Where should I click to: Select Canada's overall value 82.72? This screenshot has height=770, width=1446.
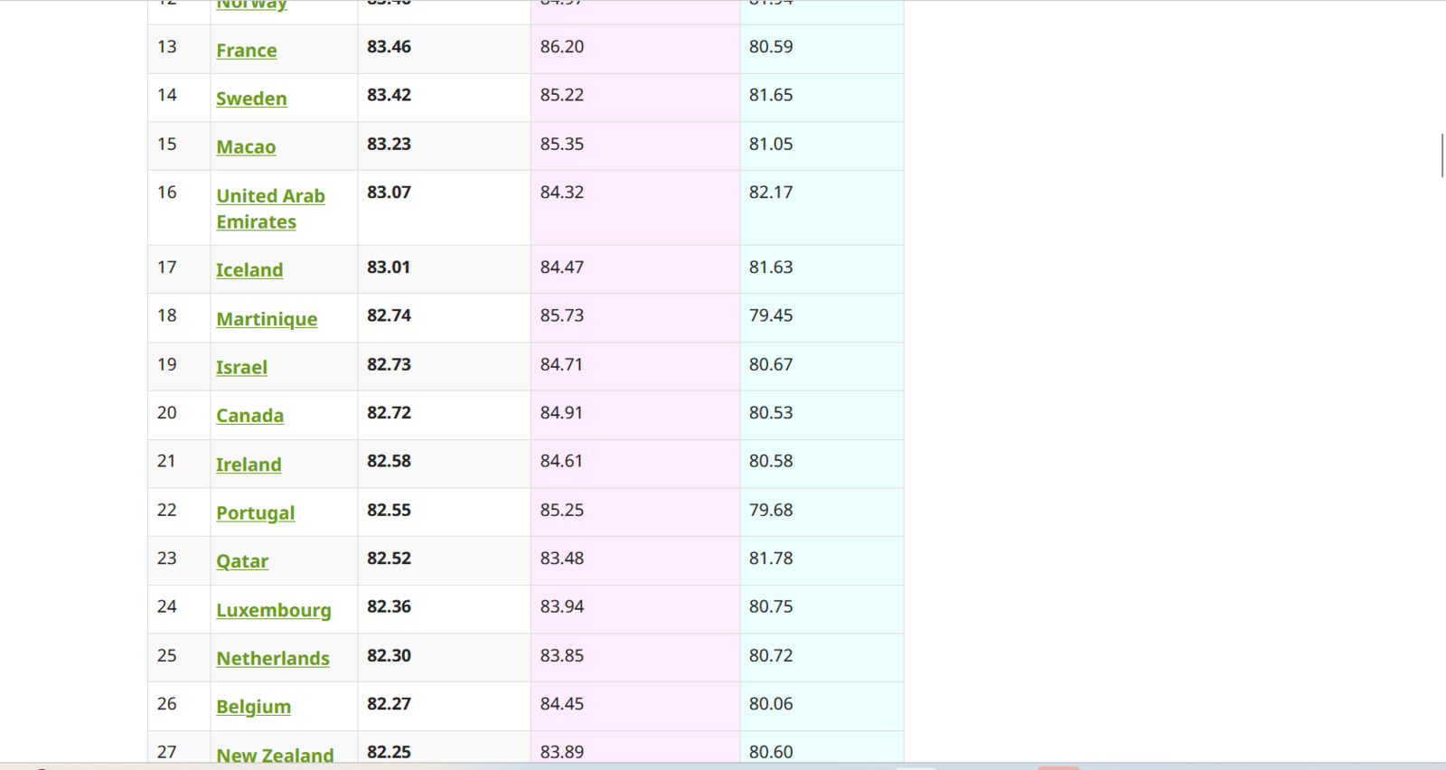pyautogui.click(x=389, y=413)
